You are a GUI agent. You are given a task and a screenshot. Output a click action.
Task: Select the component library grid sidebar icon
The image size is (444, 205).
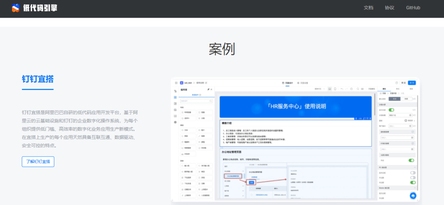tap(175, 97)
